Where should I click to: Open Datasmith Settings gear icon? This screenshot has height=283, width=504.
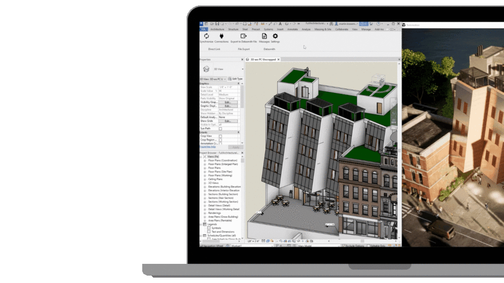point(275,36)
